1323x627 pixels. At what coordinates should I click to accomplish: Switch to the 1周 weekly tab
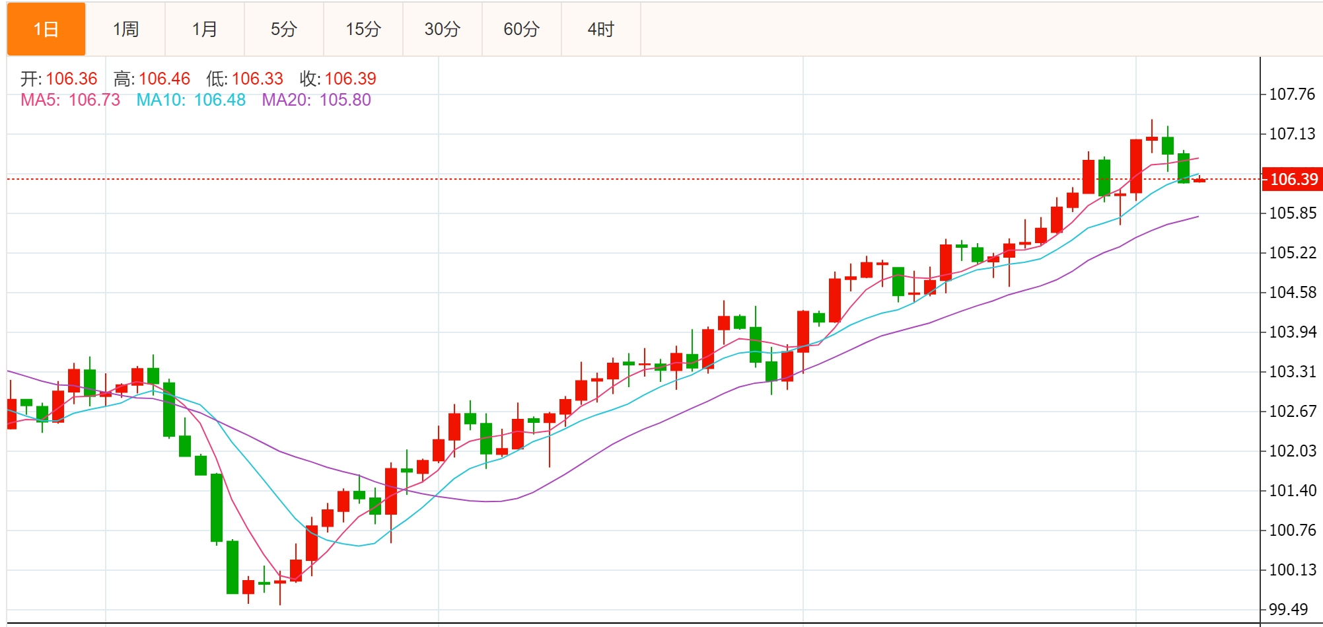pos(125,29)
